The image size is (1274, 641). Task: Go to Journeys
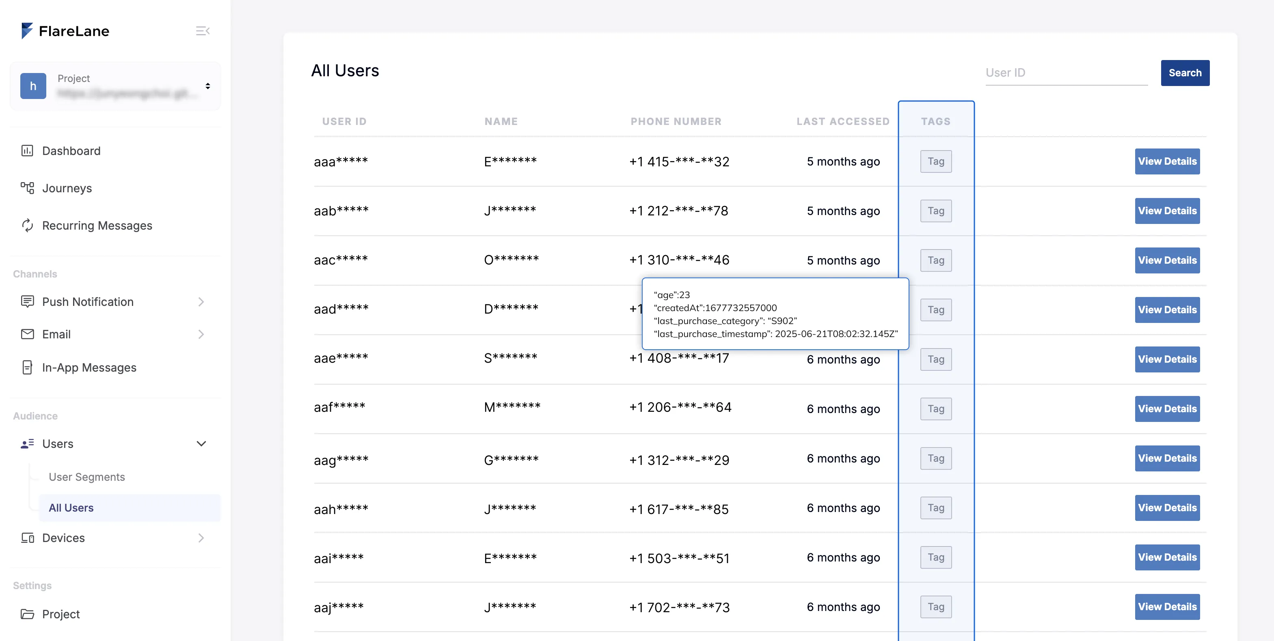(67, 188)
